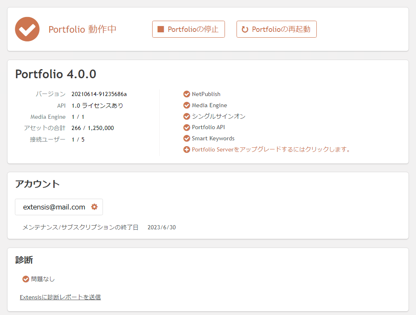This screenshot has height=315, width=416.
Task: Click version value 20210614-91235686a
Action: [99, 94]
